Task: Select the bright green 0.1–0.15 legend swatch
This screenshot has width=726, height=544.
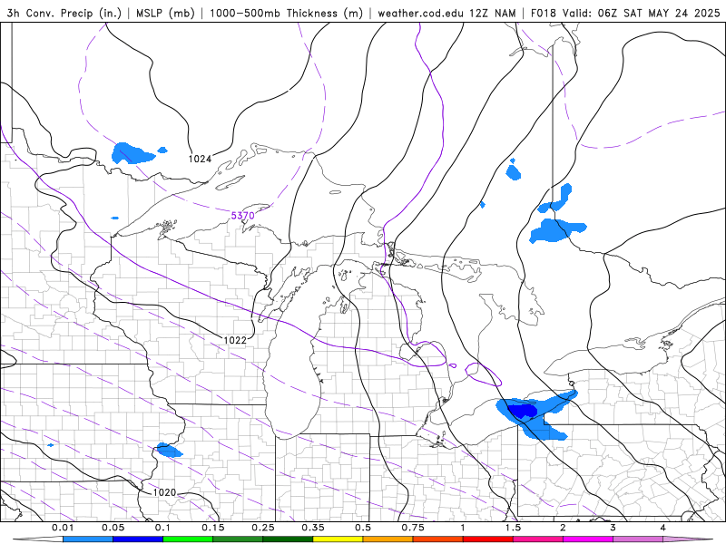Action: [x=188, y=539]
